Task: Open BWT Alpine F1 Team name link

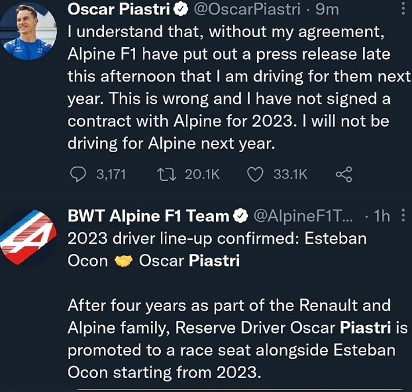Action: point(149,217)
